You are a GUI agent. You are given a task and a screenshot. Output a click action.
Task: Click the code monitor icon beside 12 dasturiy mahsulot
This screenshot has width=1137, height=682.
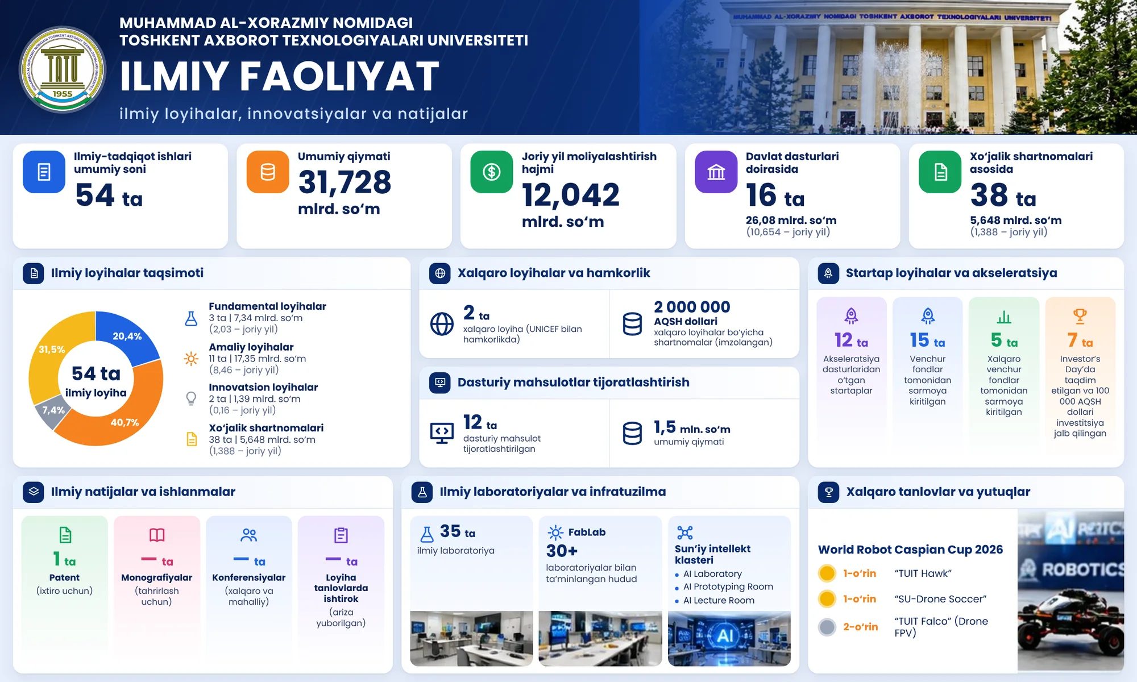click(442, 433)
